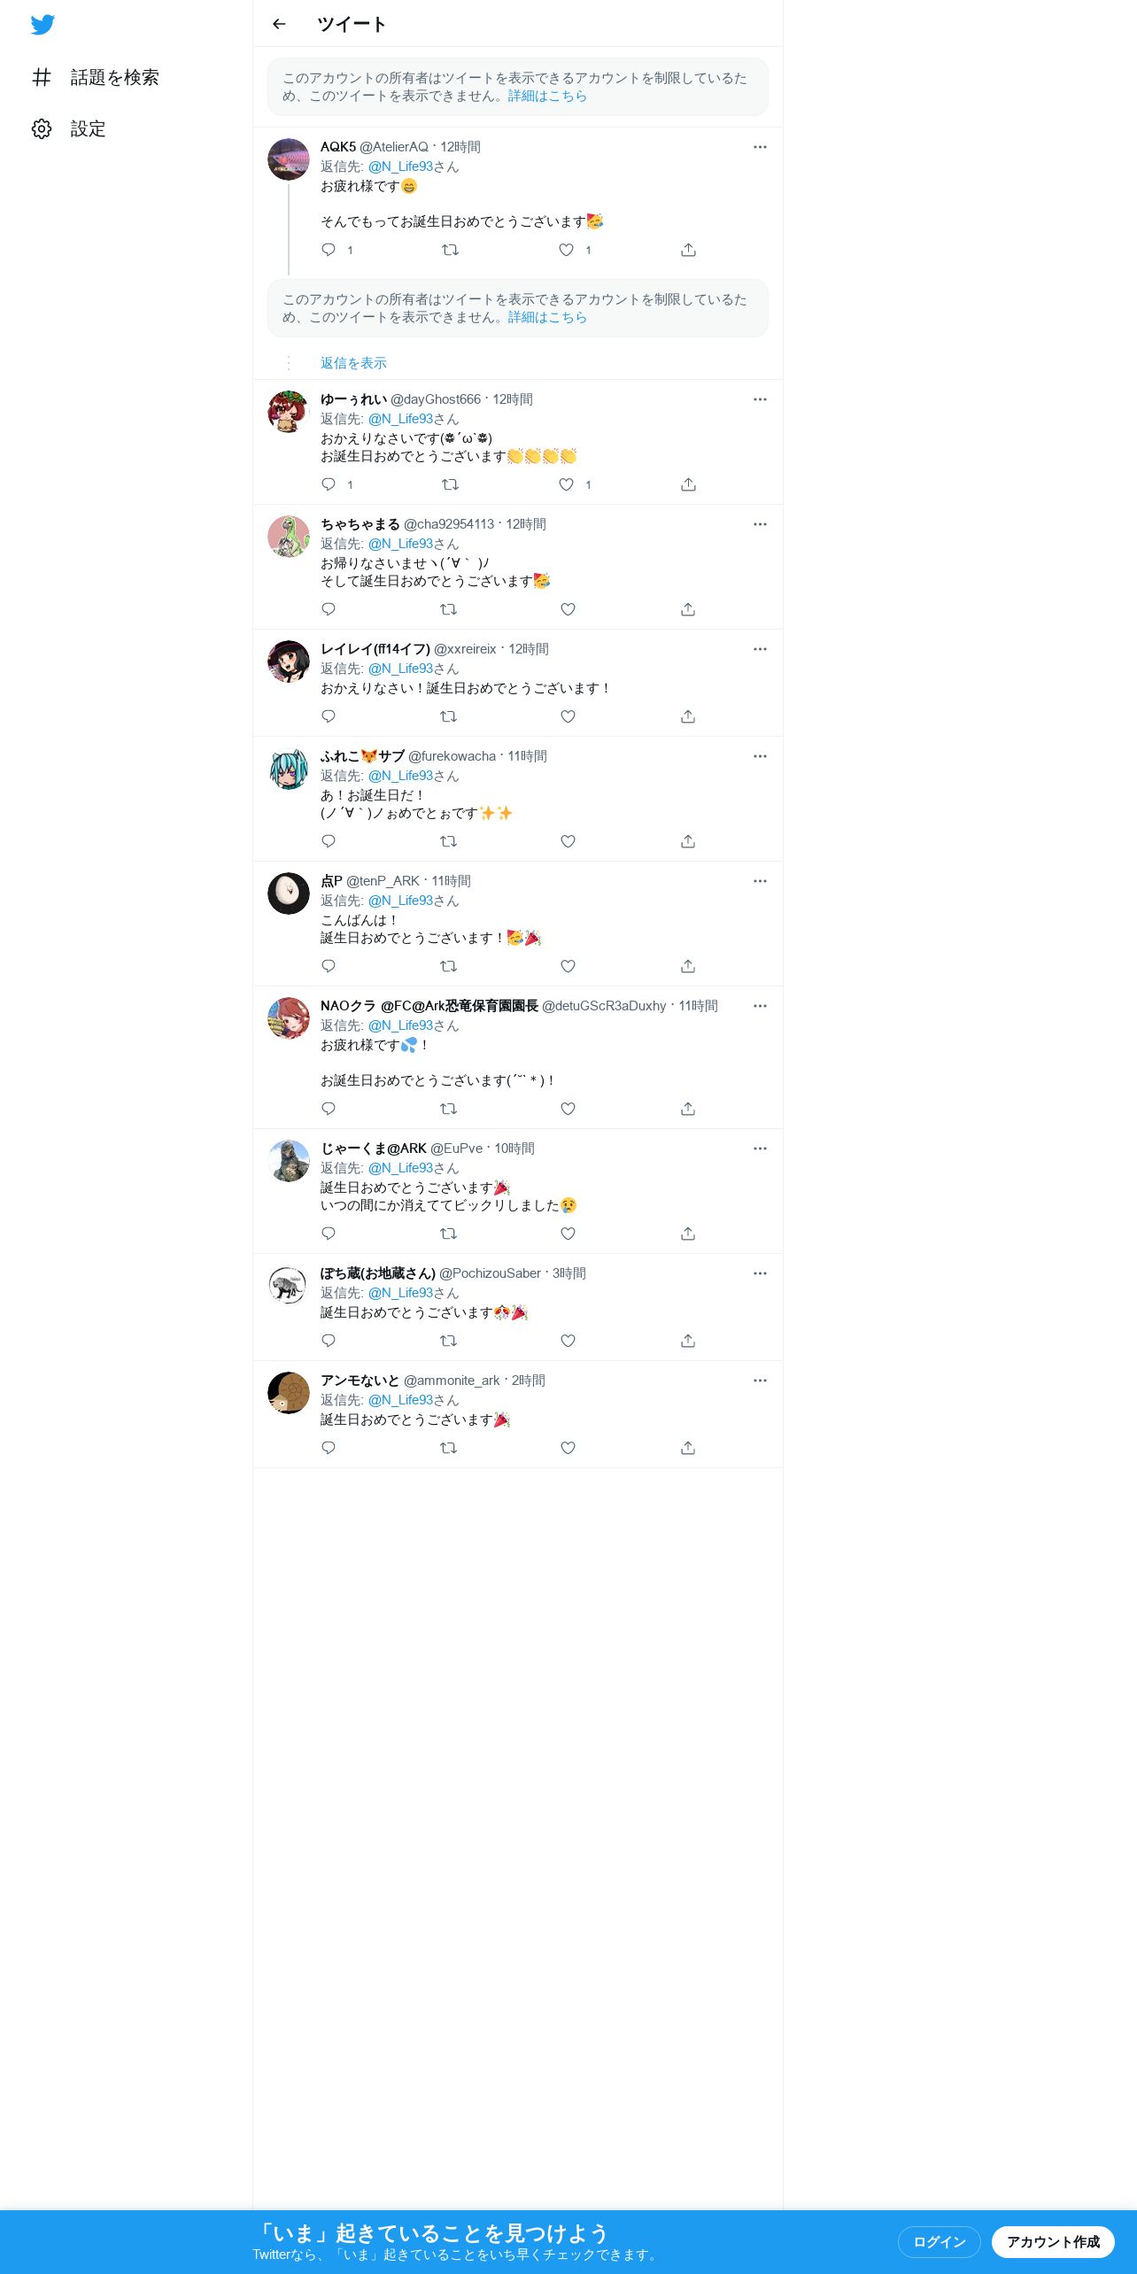1137x2274 pixels.
Task: Click the Twitter bird logo
Action: pos(43,24)
